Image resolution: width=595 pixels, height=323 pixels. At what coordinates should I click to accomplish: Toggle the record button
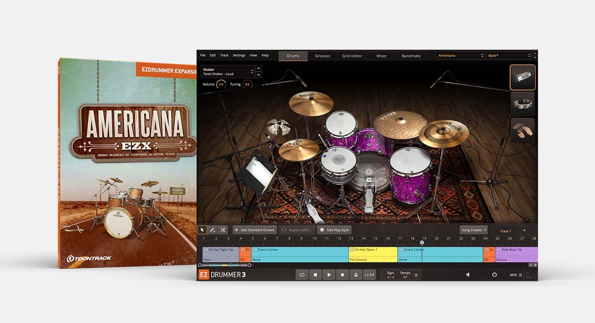click(342, 274)
